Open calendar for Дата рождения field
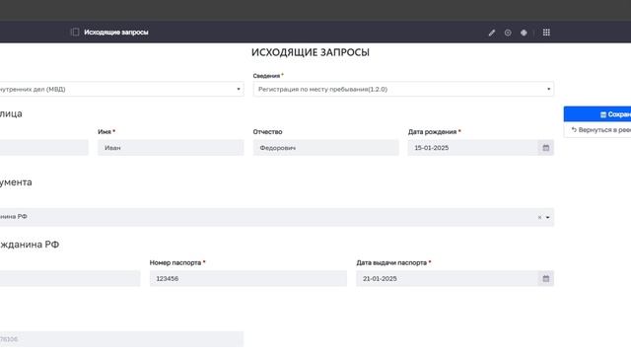The height and width of the screenshot is (355, 631). tap(545, 148)
